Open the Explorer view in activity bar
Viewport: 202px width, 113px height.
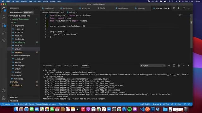(3, 9)
